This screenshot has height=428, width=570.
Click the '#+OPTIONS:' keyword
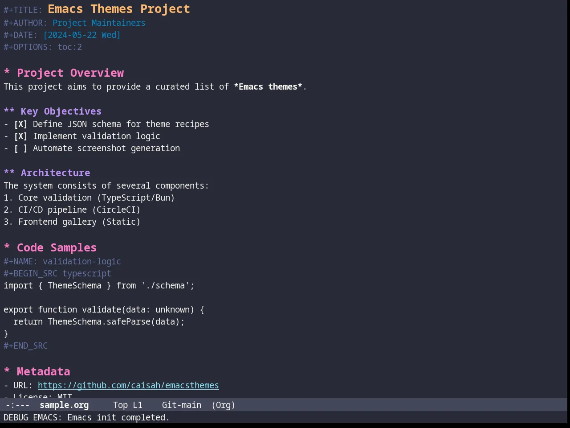click(28, 47)
